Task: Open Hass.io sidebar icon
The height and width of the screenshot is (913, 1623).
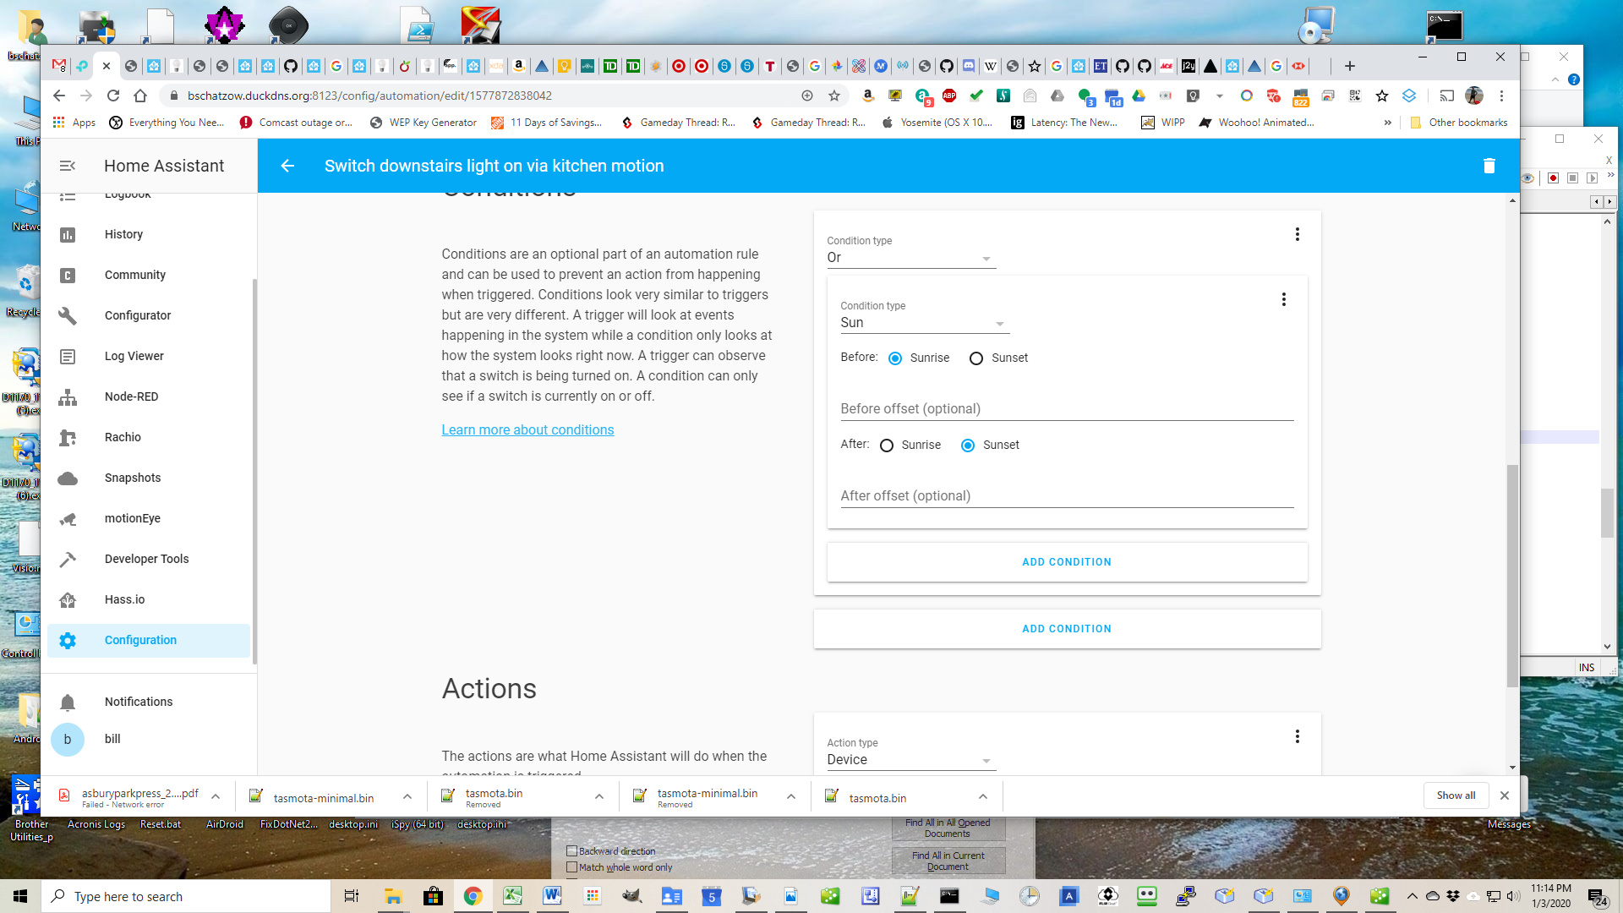Action: [x=68, y=599]
